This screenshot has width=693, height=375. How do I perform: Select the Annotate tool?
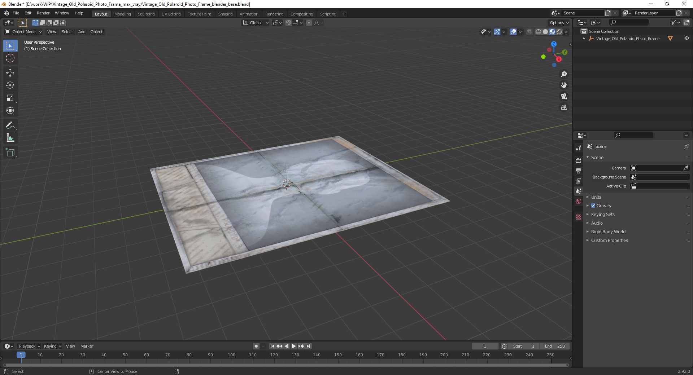(x=10, y=125)
